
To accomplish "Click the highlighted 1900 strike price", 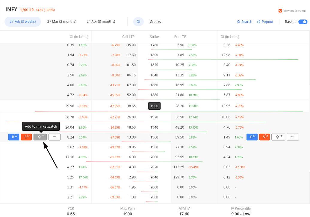I will coord(154,106).
